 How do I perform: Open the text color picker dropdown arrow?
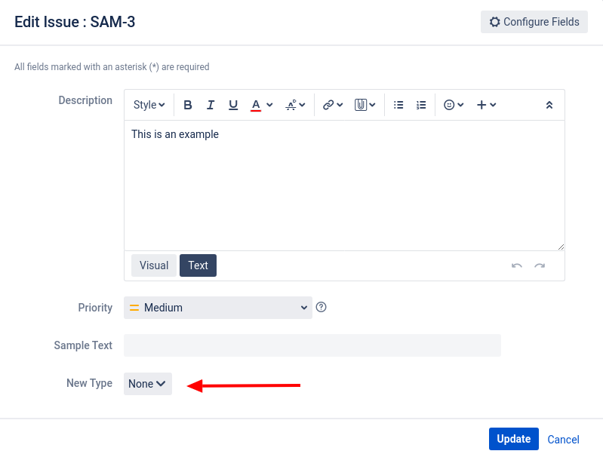click(x=269, y=105)
